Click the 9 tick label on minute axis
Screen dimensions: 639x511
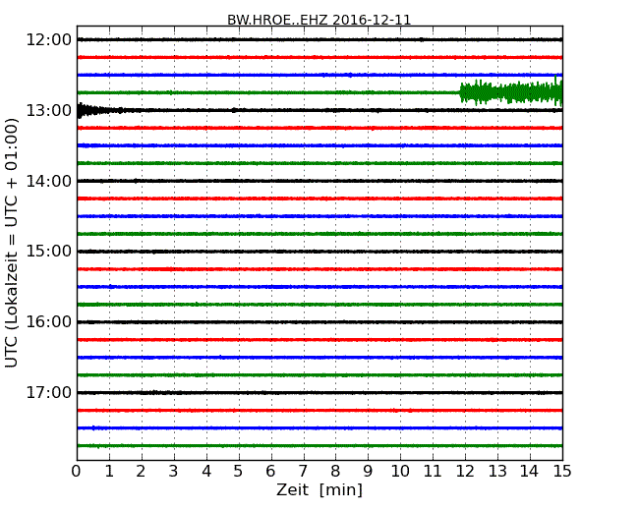[x=368, y=472]
